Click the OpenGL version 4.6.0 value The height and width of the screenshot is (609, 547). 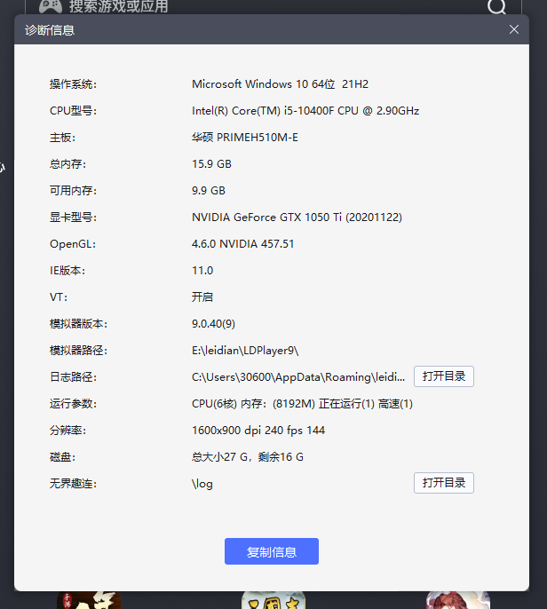[242, 244]
